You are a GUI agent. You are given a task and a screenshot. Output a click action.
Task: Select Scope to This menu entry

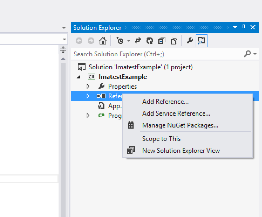pyautogui.click(x=161, y=139)
